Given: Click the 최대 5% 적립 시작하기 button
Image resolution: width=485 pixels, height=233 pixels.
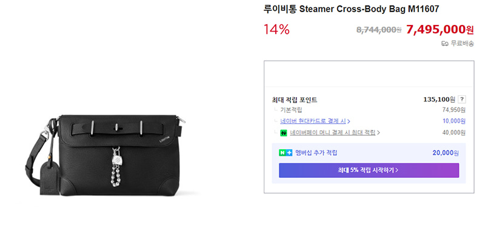Looking at the screenshot, I should click(x=369, y=170).
